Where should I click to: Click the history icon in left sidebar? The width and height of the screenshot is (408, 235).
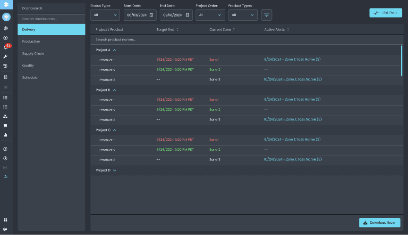[x=6, y=66]
